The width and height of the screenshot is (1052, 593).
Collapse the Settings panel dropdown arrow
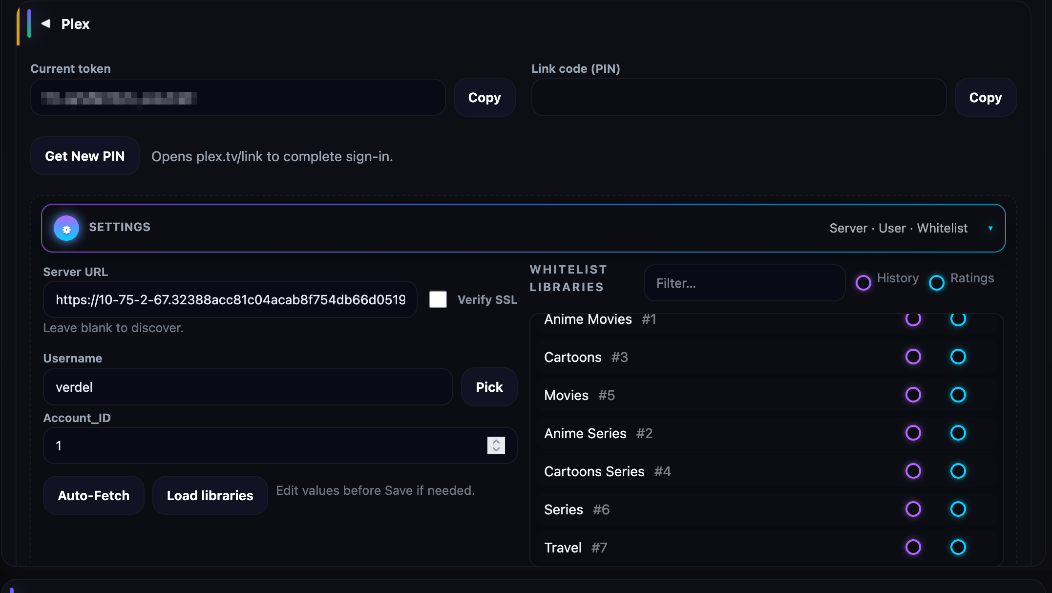[990, 228]
